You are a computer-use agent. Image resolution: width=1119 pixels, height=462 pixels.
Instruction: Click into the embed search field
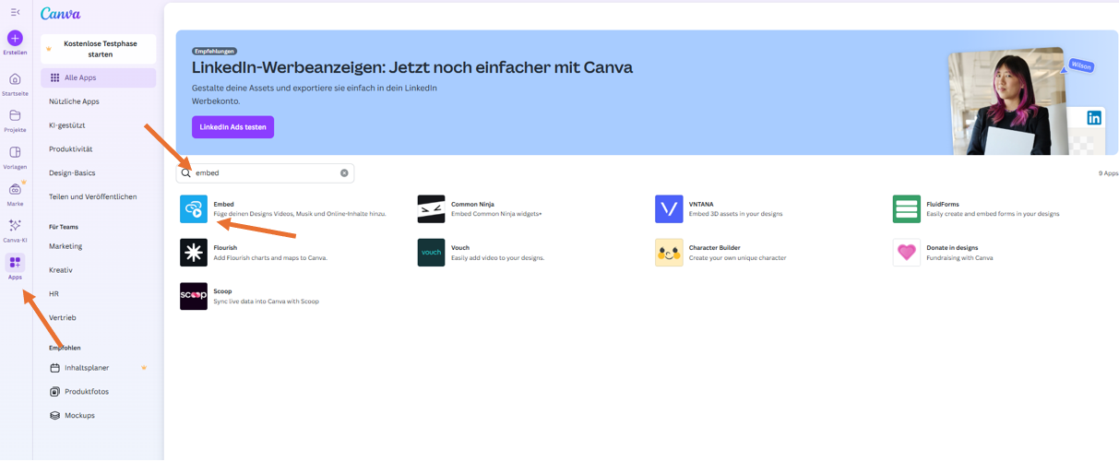[265, 173]
